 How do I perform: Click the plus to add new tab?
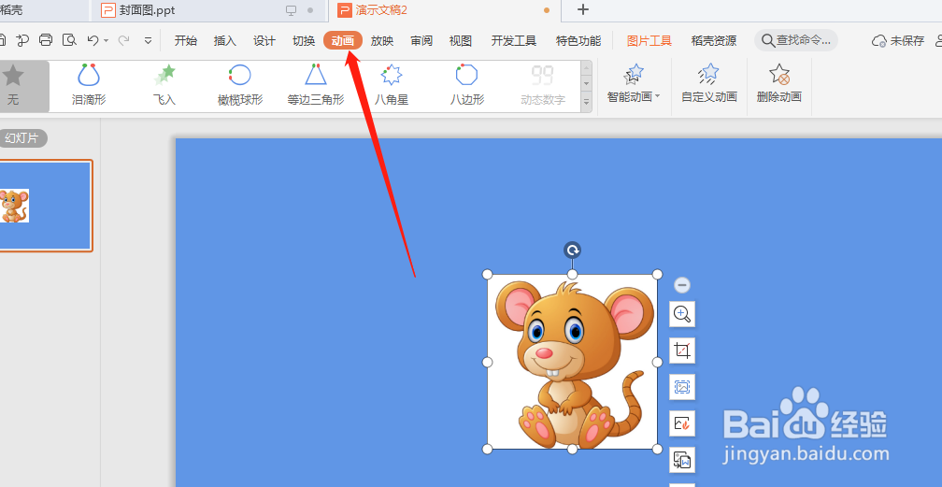583,9
